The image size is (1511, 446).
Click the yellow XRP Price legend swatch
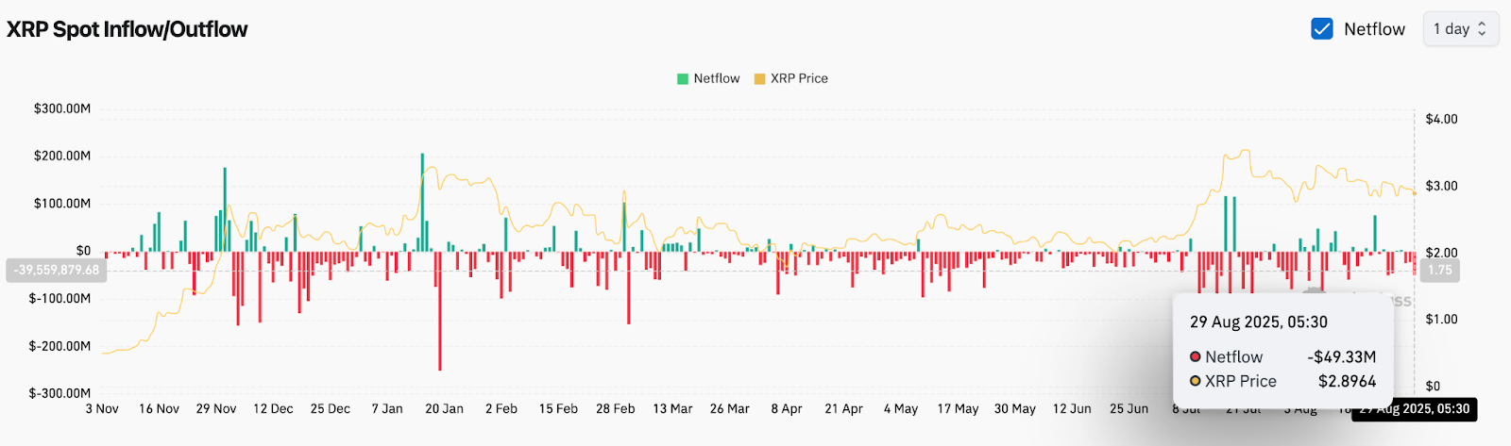[x=759, y=79]
